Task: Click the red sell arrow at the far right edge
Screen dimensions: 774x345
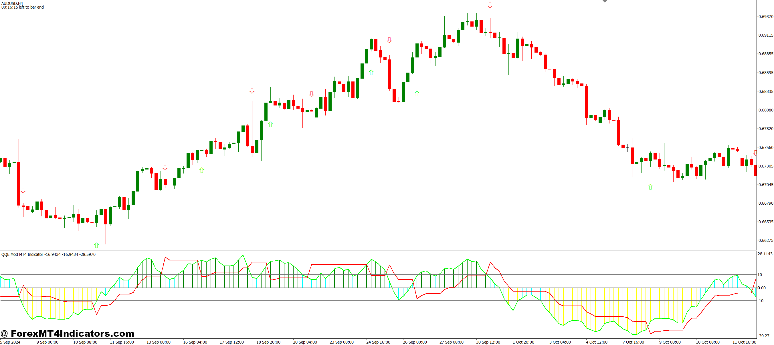Action: pyautogui.click(x=755, y=153)
